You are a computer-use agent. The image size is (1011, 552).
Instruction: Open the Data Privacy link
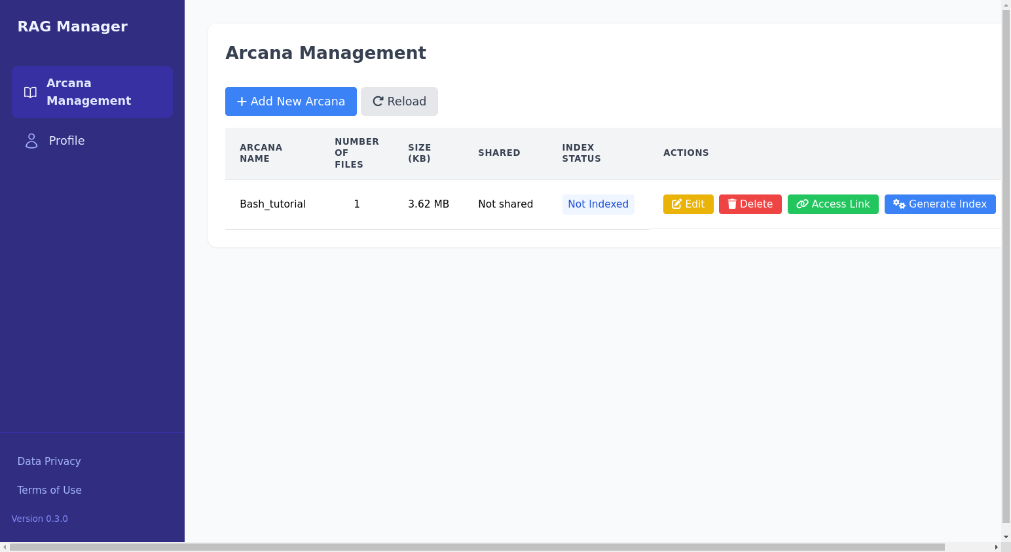(x=49, y=461)
